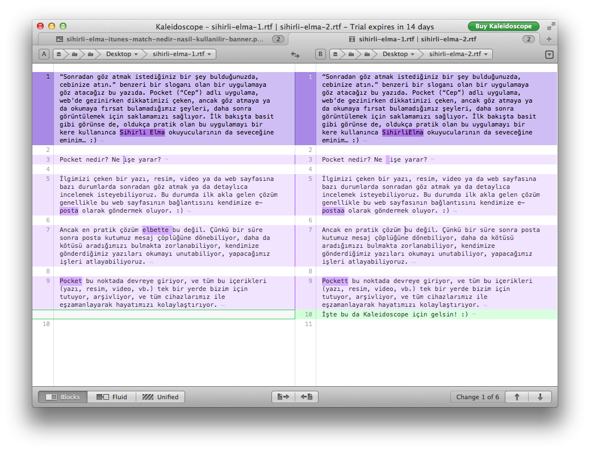
Task: Add a new tab with plus icon
Action: click(549, 39)
